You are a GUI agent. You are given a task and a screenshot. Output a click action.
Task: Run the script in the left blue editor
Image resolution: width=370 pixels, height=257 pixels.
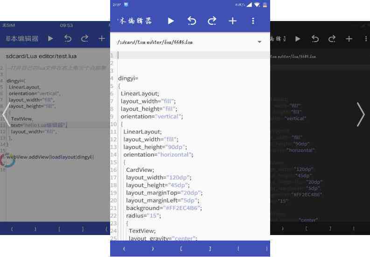[x=50, y=38]
